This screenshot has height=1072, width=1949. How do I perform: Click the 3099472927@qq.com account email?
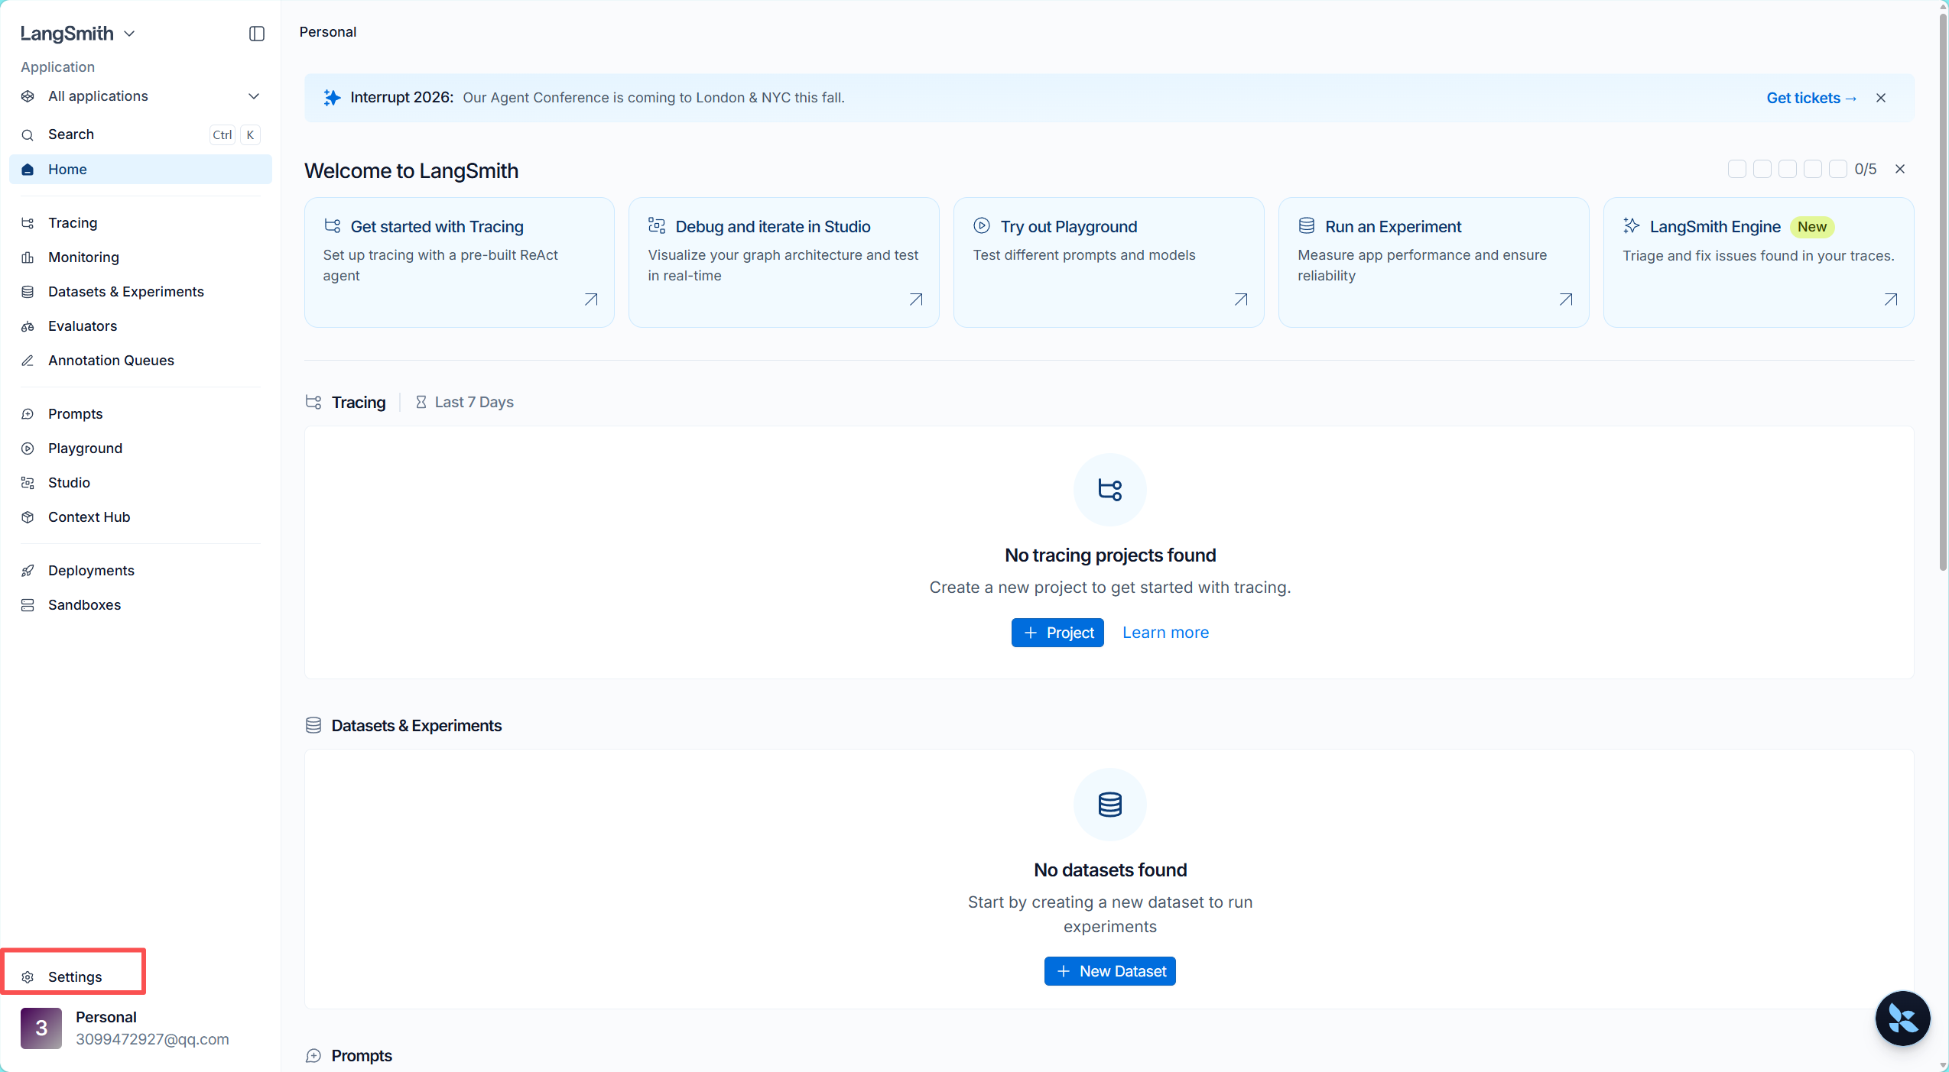(x=152, y=1039)
